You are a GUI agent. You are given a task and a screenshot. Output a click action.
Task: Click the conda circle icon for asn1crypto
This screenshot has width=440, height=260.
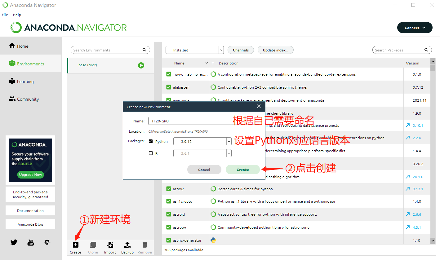click(213, 201)
